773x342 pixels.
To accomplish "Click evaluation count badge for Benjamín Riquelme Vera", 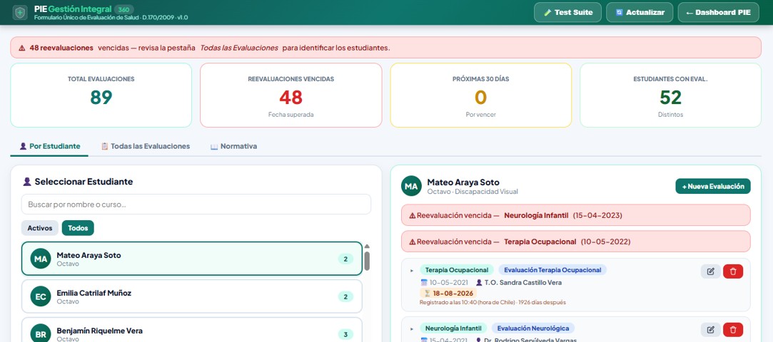I will (345, 335).
